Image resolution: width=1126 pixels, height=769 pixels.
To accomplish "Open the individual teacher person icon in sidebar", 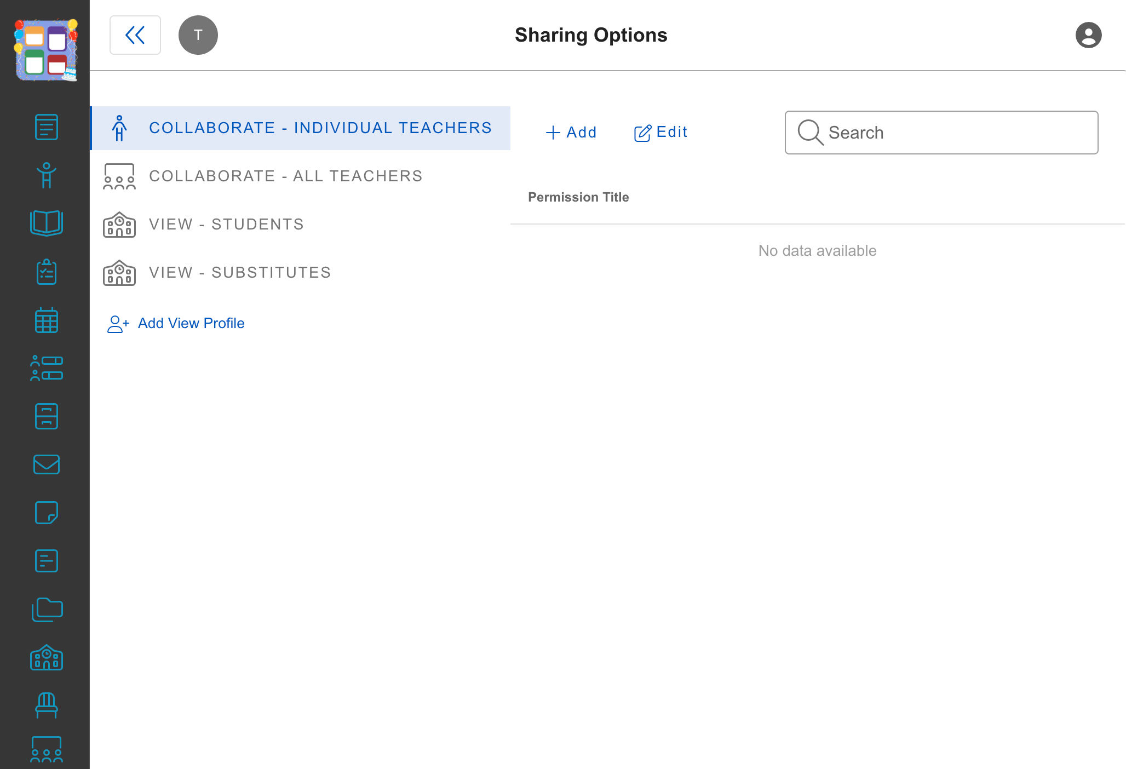I will coord(47,175).
